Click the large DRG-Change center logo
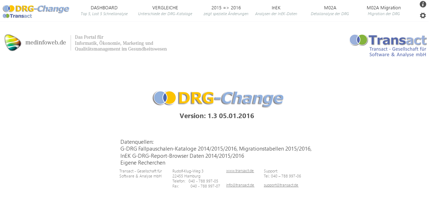 click(218, 98)
